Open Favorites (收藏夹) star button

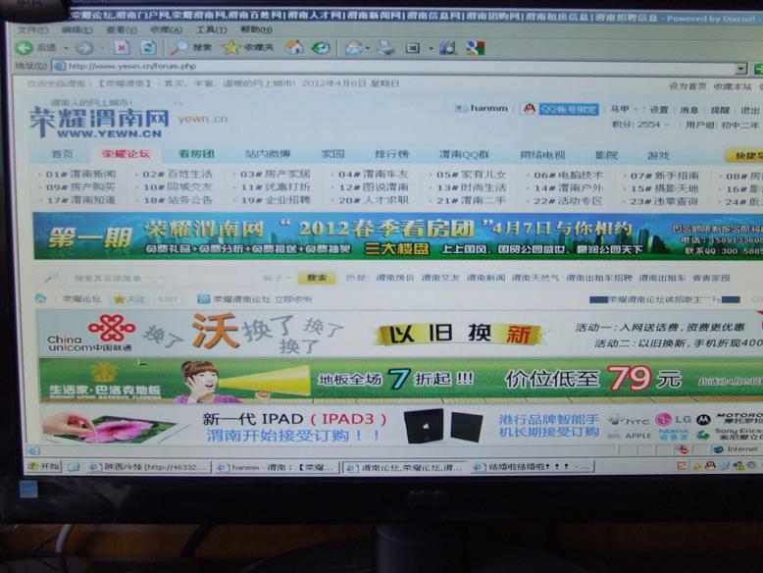click(x=247, y=48)
